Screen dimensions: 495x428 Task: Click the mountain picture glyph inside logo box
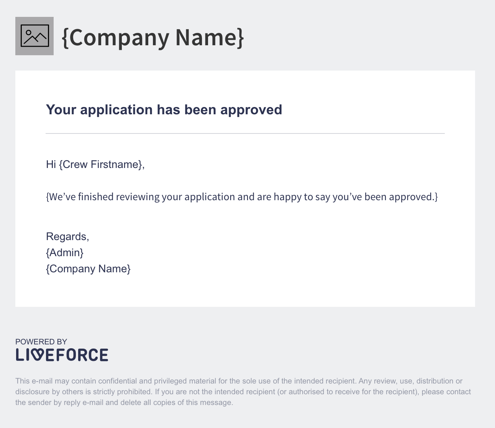click(34, 36)
